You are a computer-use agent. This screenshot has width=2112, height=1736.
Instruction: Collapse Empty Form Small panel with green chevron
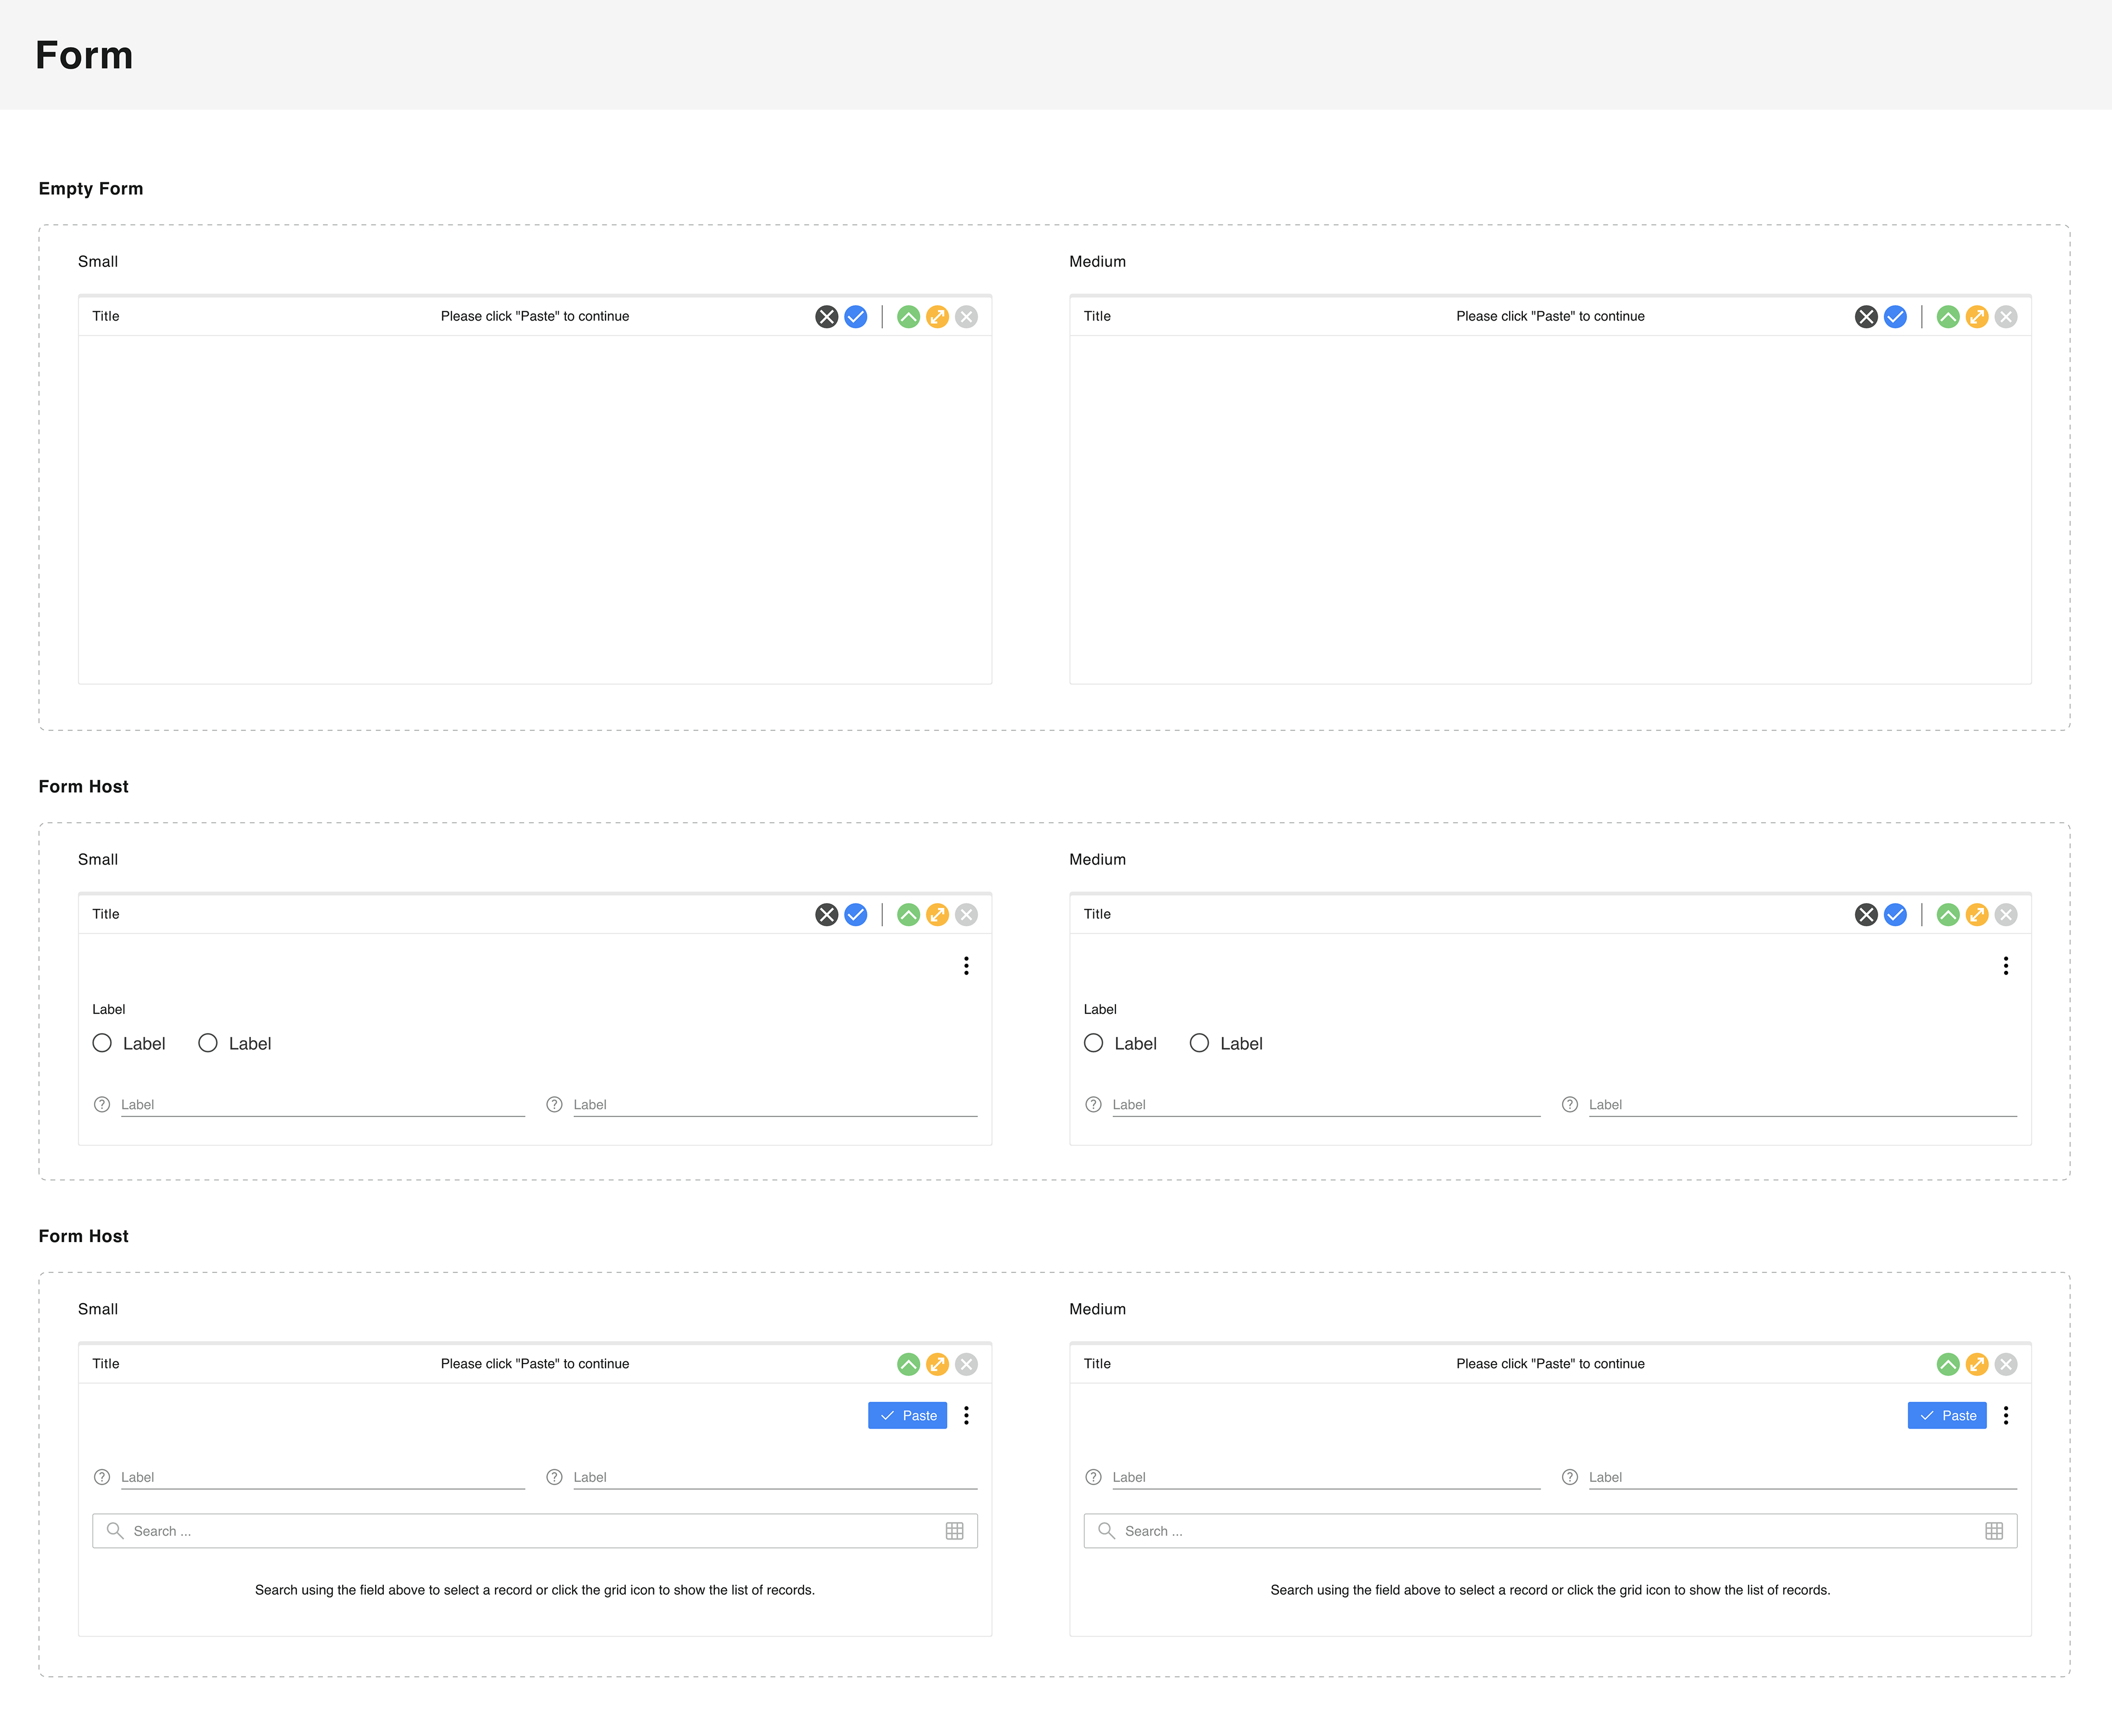(908, 317)
